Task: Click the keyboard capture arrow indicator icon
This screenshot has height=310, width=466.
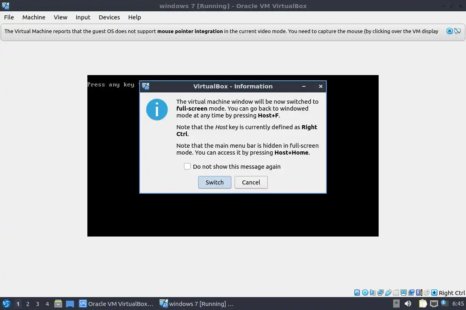Action: [434, 293]
